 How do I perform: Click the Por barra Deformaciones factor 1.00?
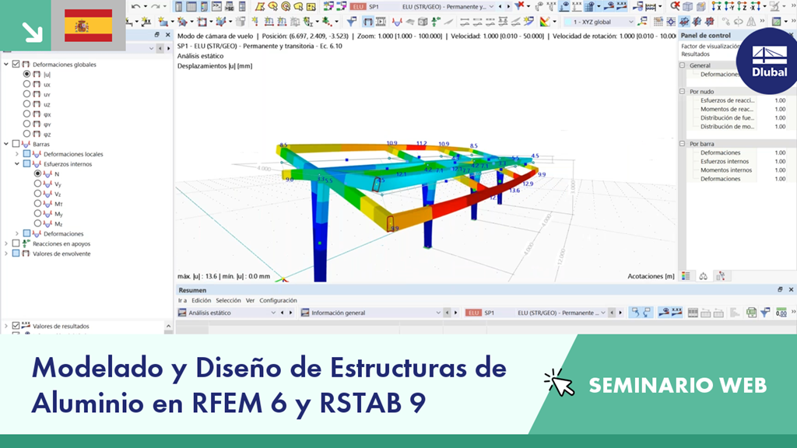(x=780, y=153)
